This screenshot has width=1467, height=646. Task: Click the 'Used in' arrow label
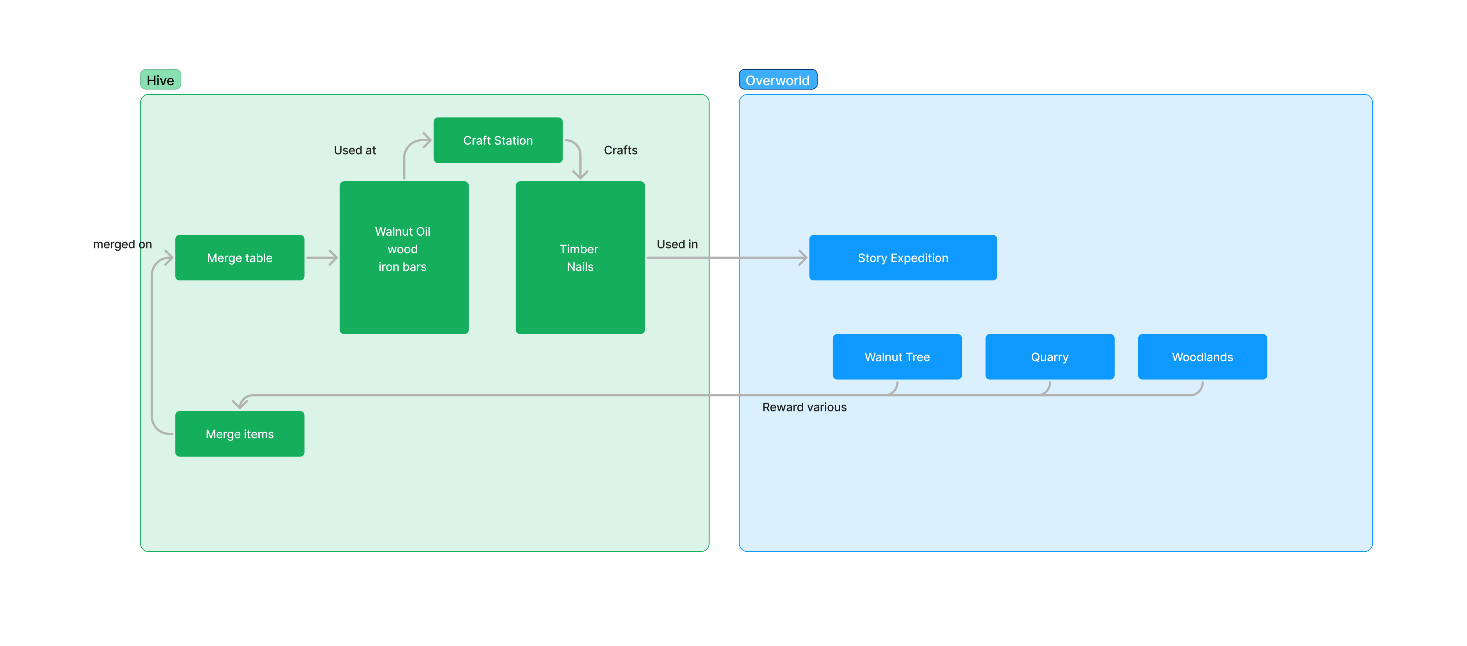pos(677,244)
